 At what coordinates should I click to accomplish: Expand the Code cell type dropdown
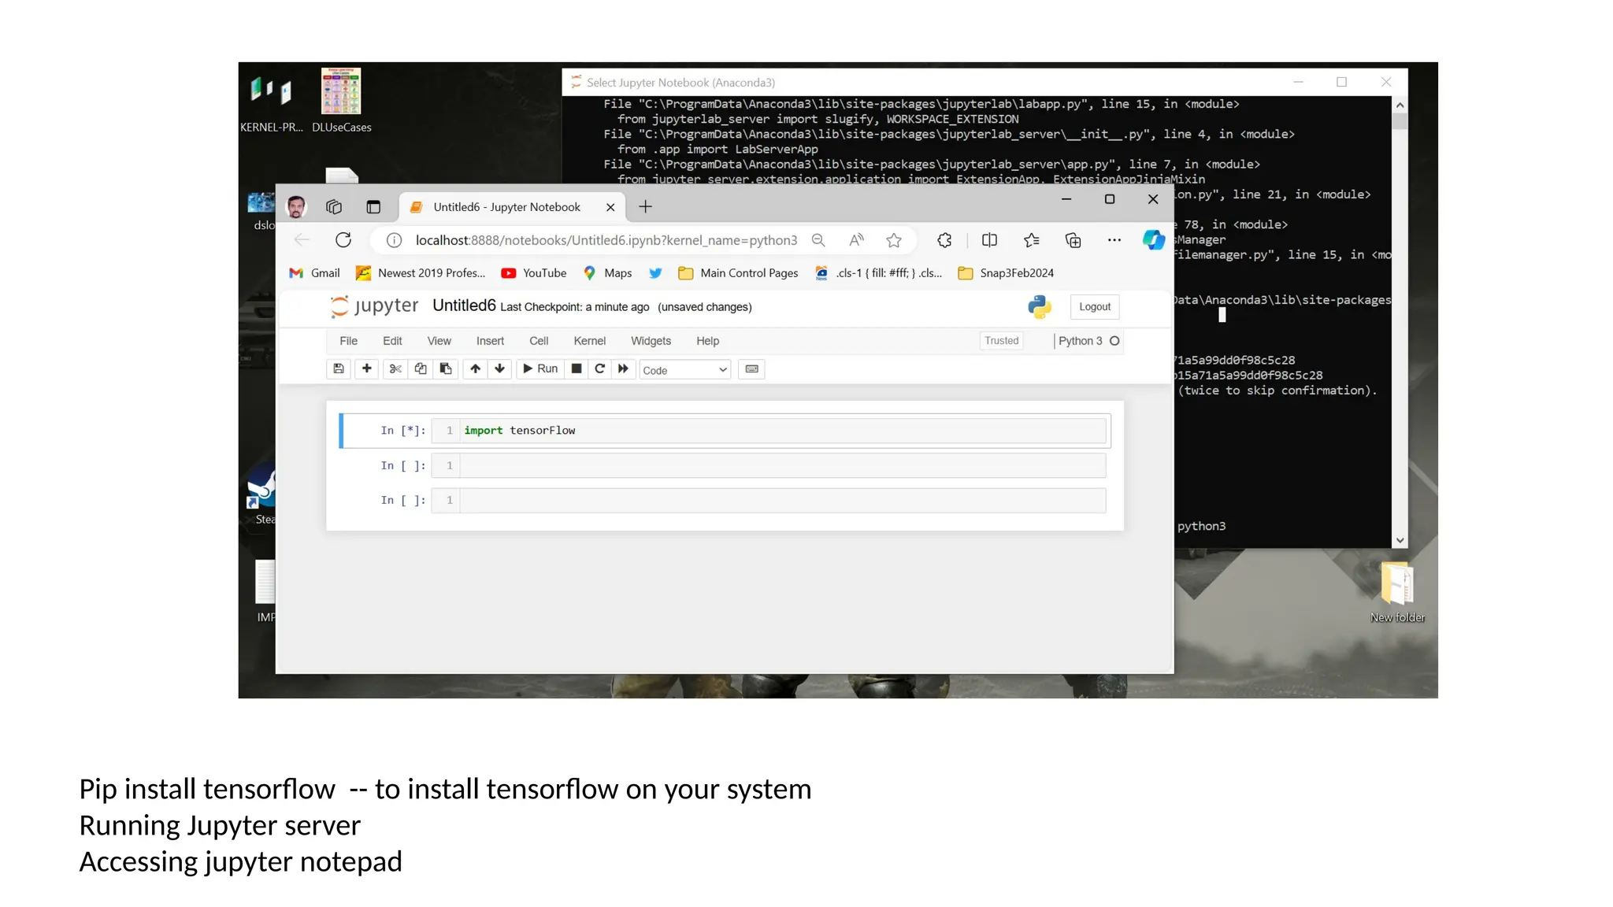coord(684,370)
